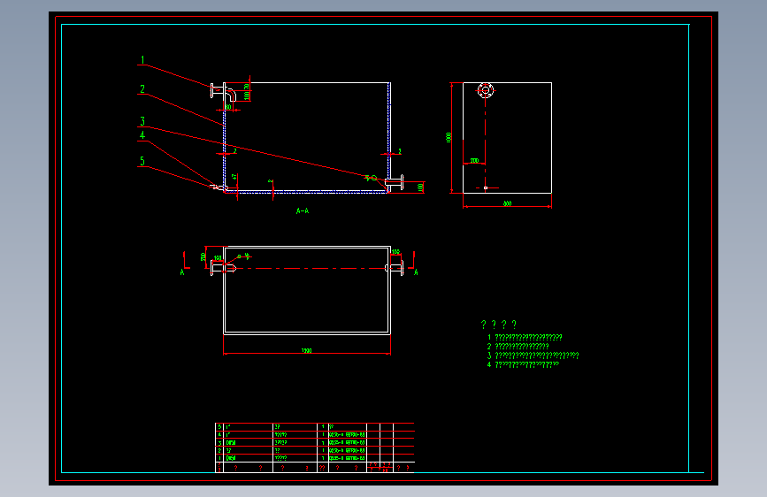Viewport: 767px width, 497px height.
Task: Select the plan view center line
Action: pyautogui.click(x=311, y=268)
